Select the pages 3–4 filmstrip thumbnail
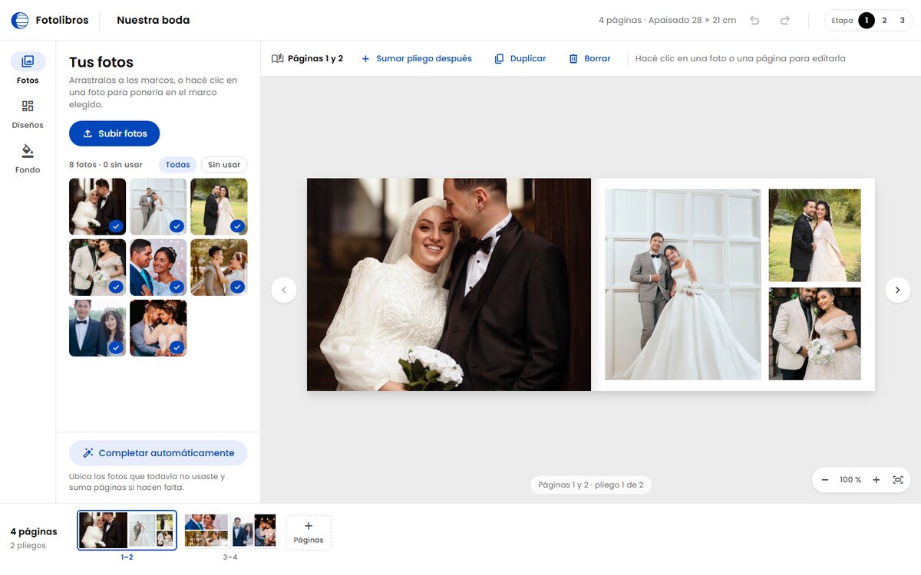 click(229, 531)
